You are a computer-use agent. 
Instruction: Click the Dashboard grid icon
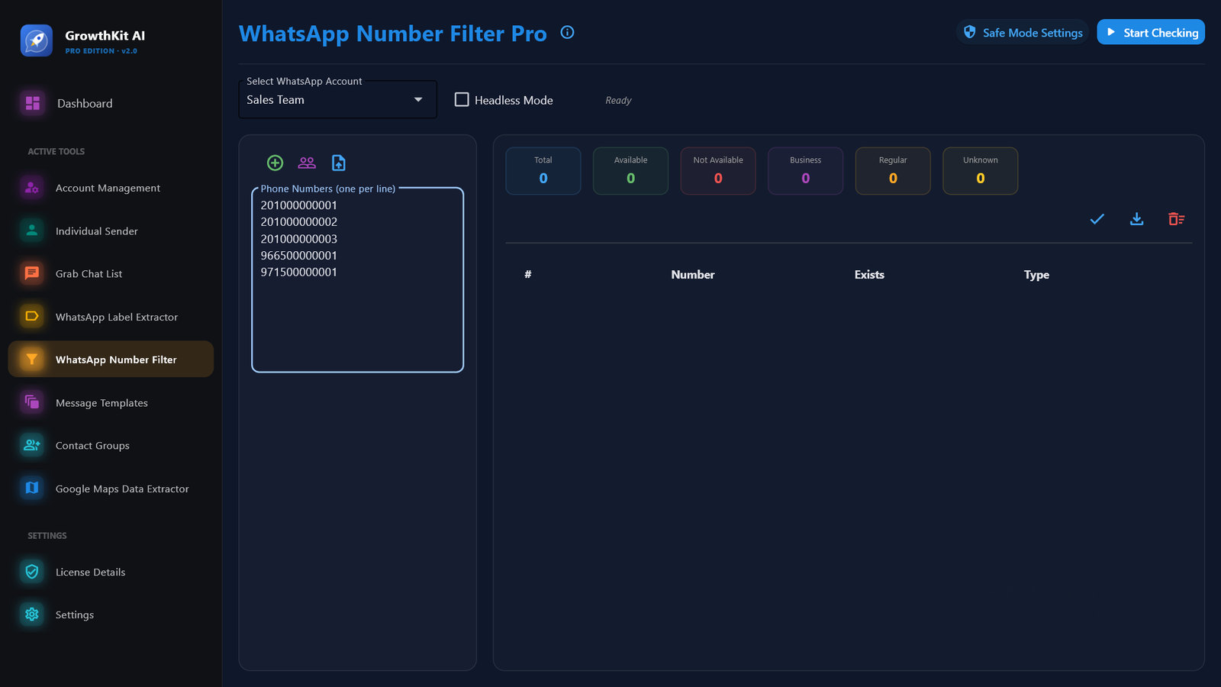point(33,103)
